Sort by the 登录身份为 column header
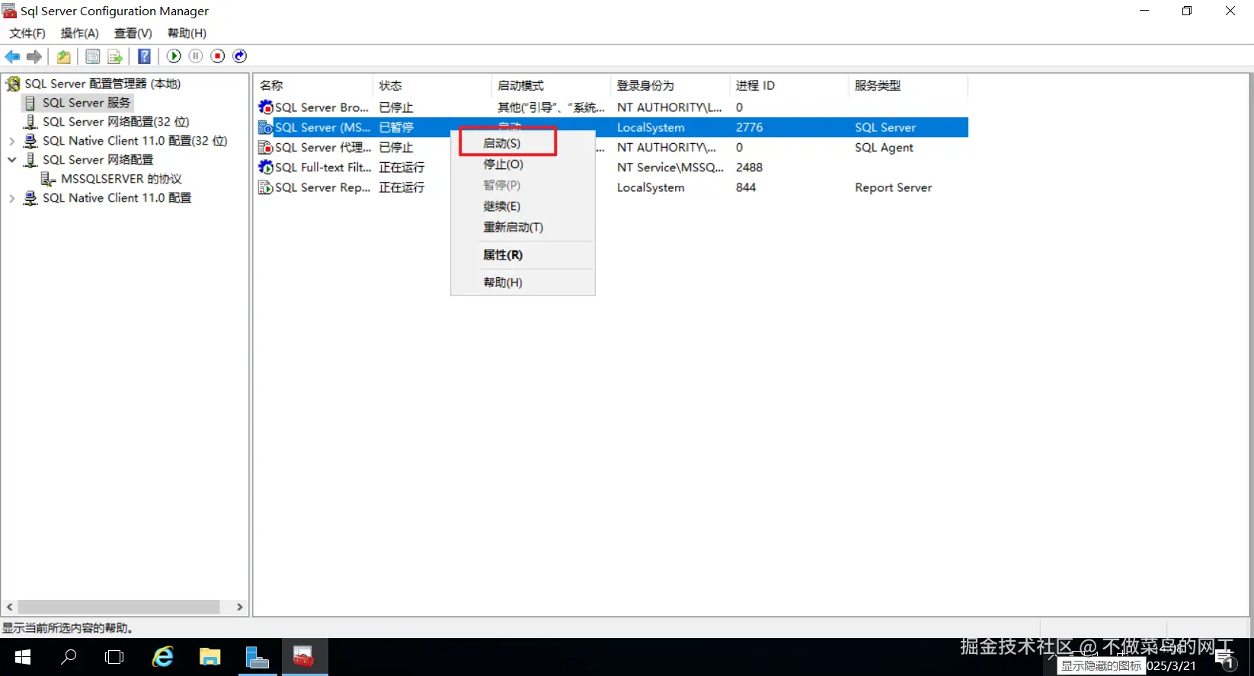 (x=670, y=85)
